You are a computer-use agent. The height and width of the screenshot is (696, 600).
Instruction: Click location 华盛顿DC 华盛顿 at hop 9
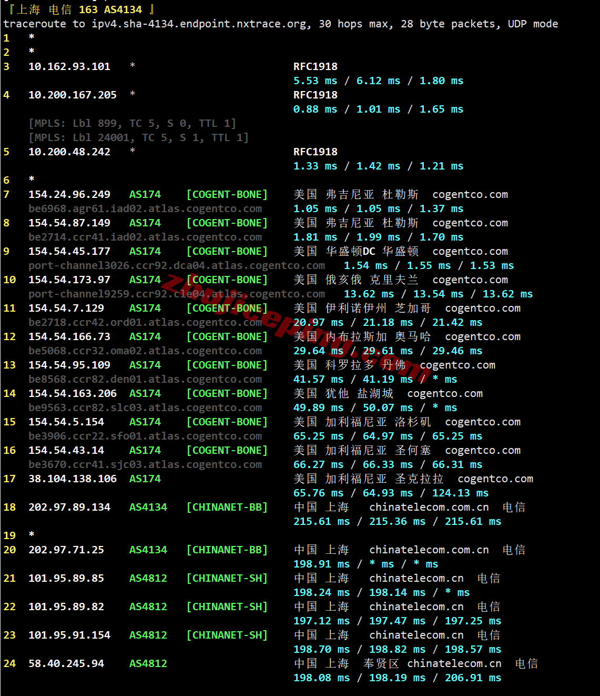(372, 251)
